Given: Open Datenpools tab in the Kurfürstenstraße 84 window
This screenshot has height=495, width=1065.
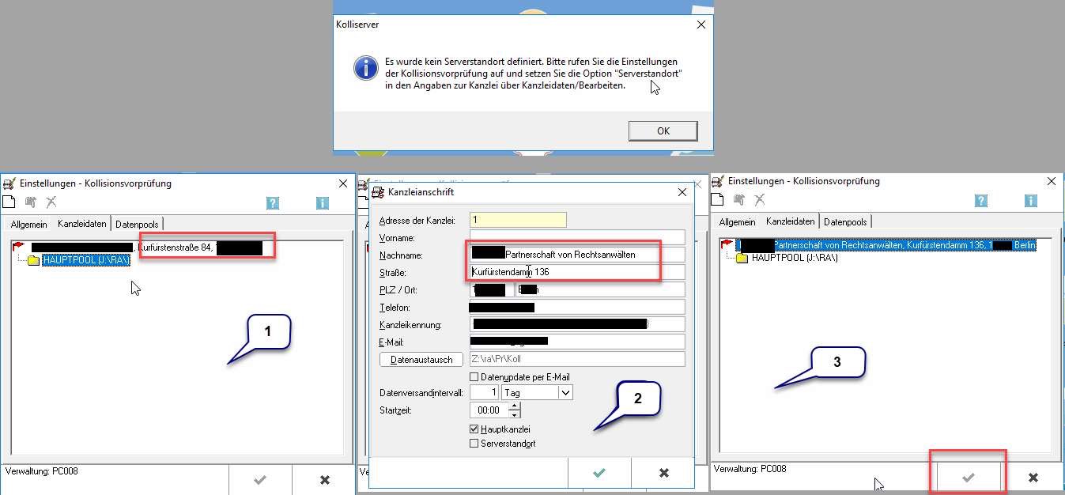Looking at the screenshot, I should (x=137, y=225).
